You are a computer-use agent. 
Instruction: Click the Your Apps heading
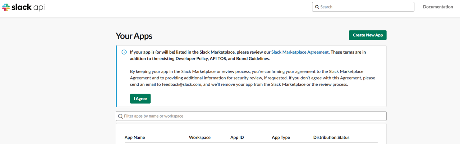[134, 36]
